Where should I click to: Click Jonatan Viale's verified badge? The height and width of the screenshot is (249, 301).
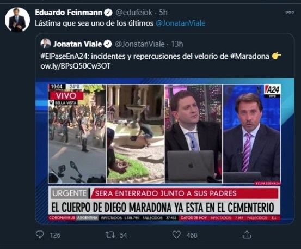[x=108, y=44]
